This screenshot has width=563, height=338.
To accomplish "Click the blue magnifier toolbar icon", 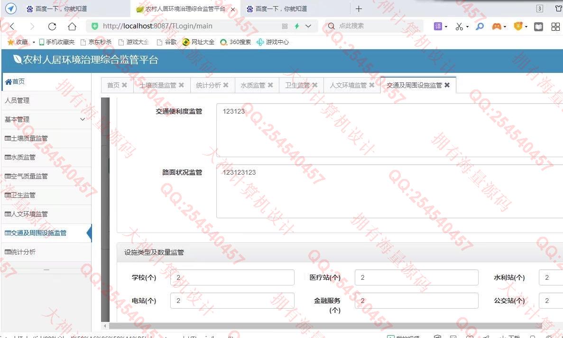I will point(480,26).
